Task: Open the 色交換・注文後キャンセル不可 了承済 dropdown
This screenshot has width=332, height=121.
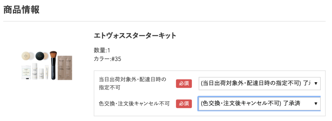Action: coord(259,104)
